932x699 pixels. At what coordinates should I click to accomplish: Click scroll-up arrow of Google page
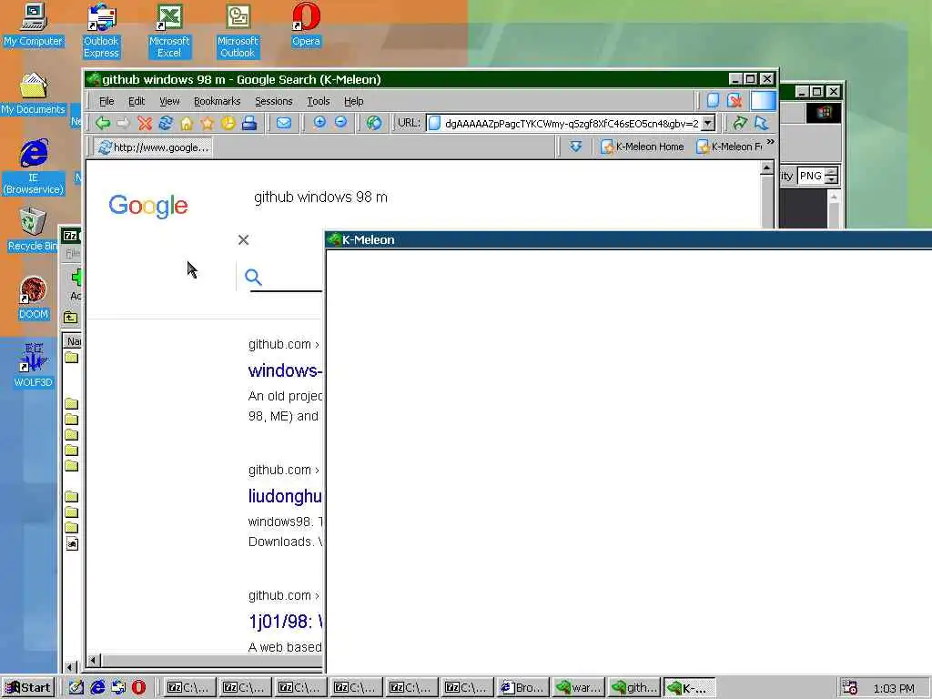tap(766, 168)
